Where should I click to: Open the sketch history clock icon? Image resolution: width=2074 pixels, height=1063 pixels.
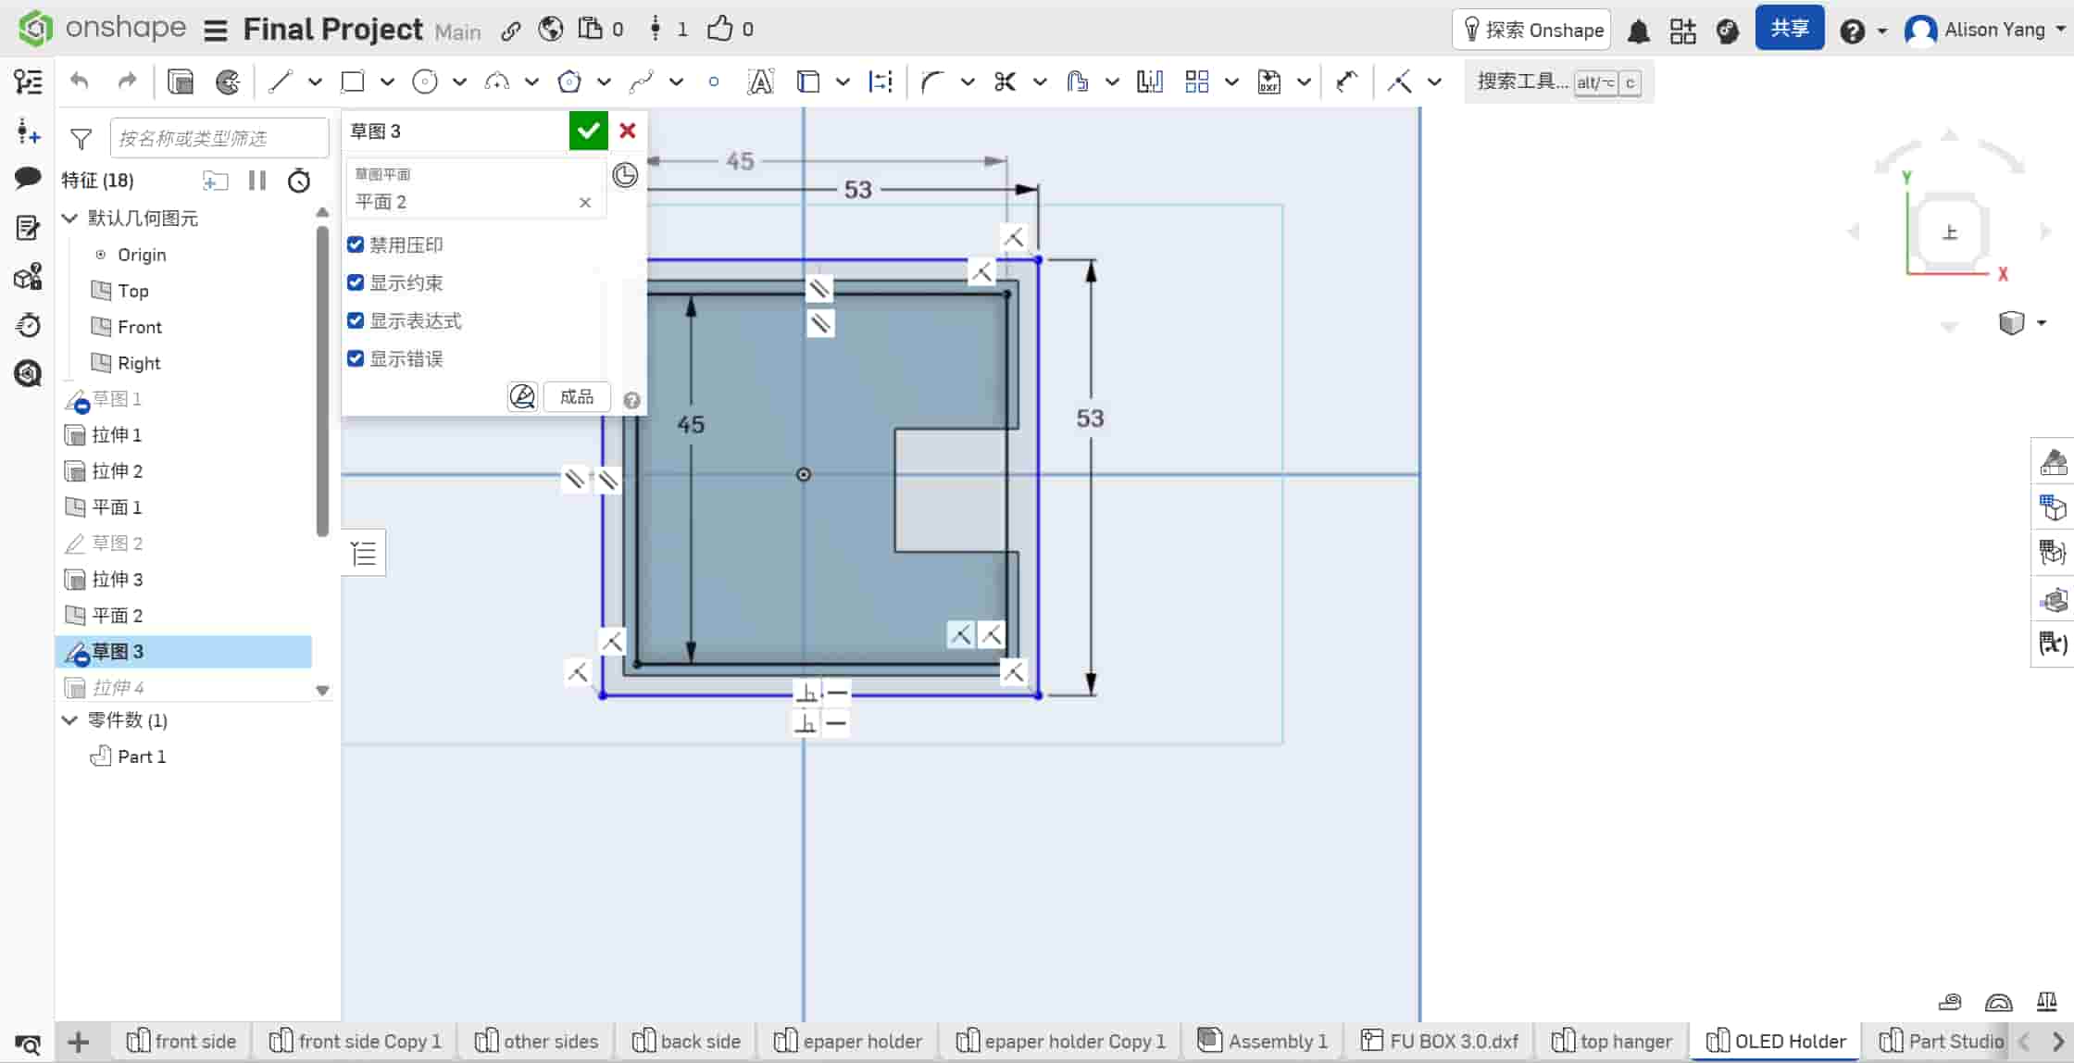tap(625, 175)
